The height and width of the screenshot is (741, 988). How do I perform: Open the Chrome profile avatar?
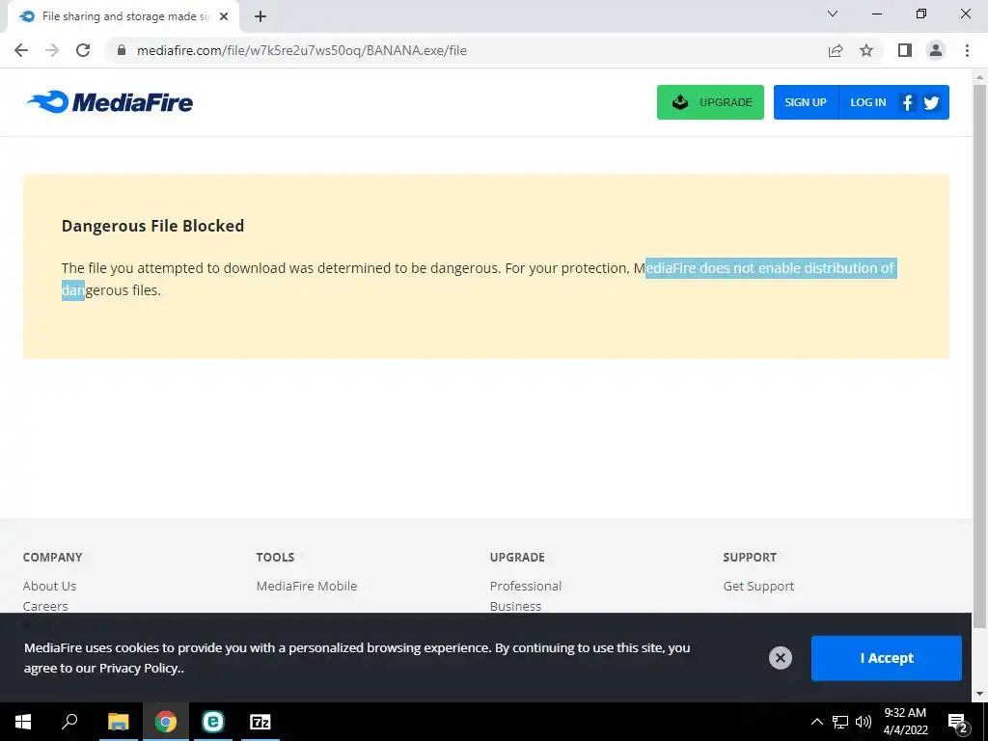point(936,50)
